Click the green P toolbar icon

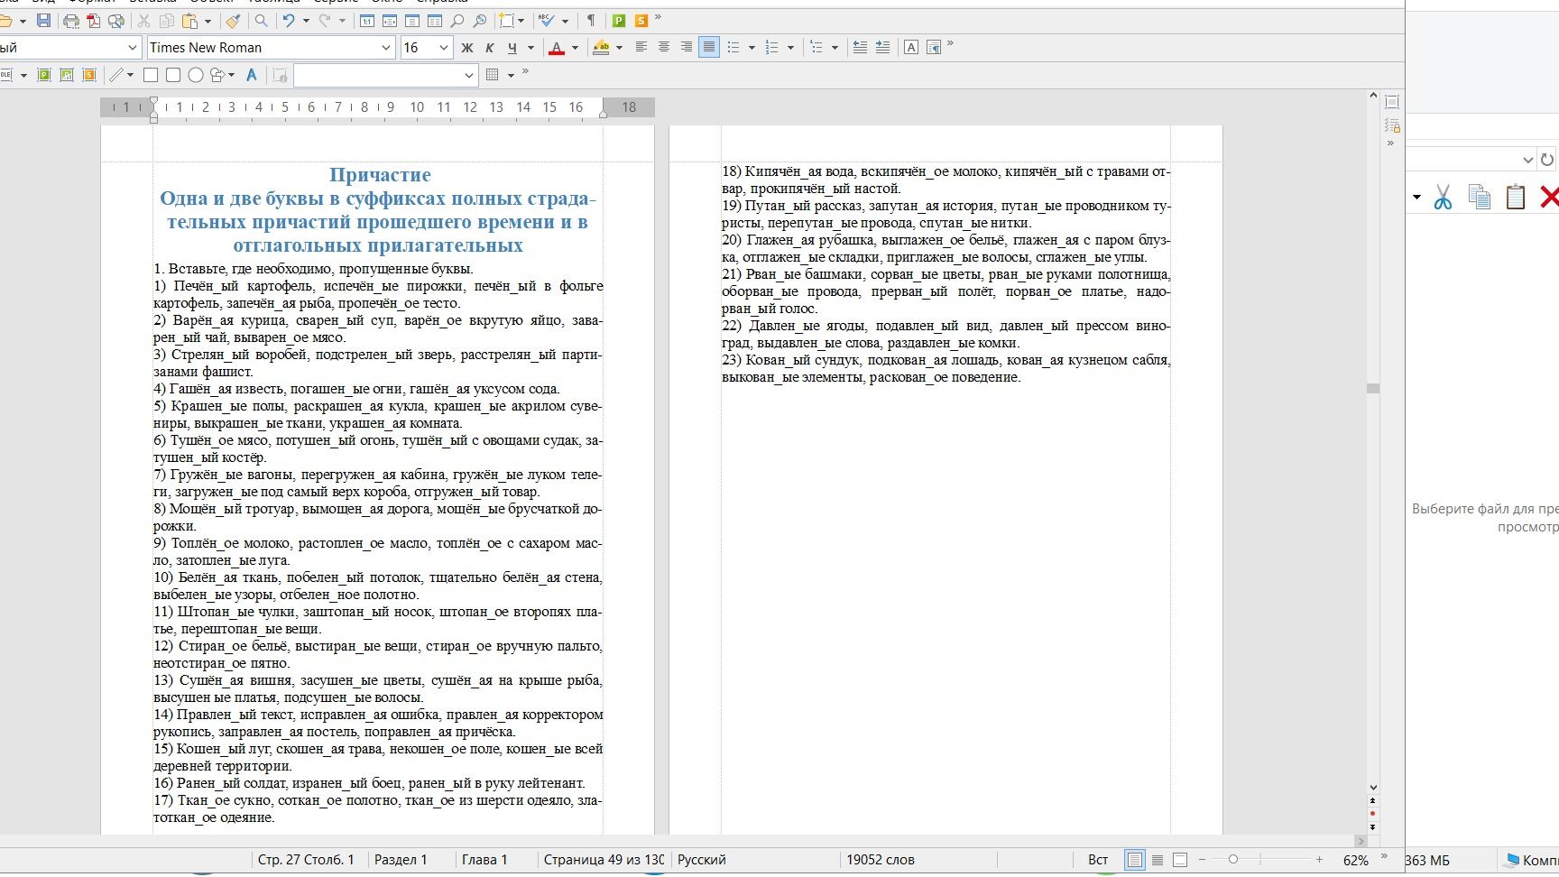[619, 21]
